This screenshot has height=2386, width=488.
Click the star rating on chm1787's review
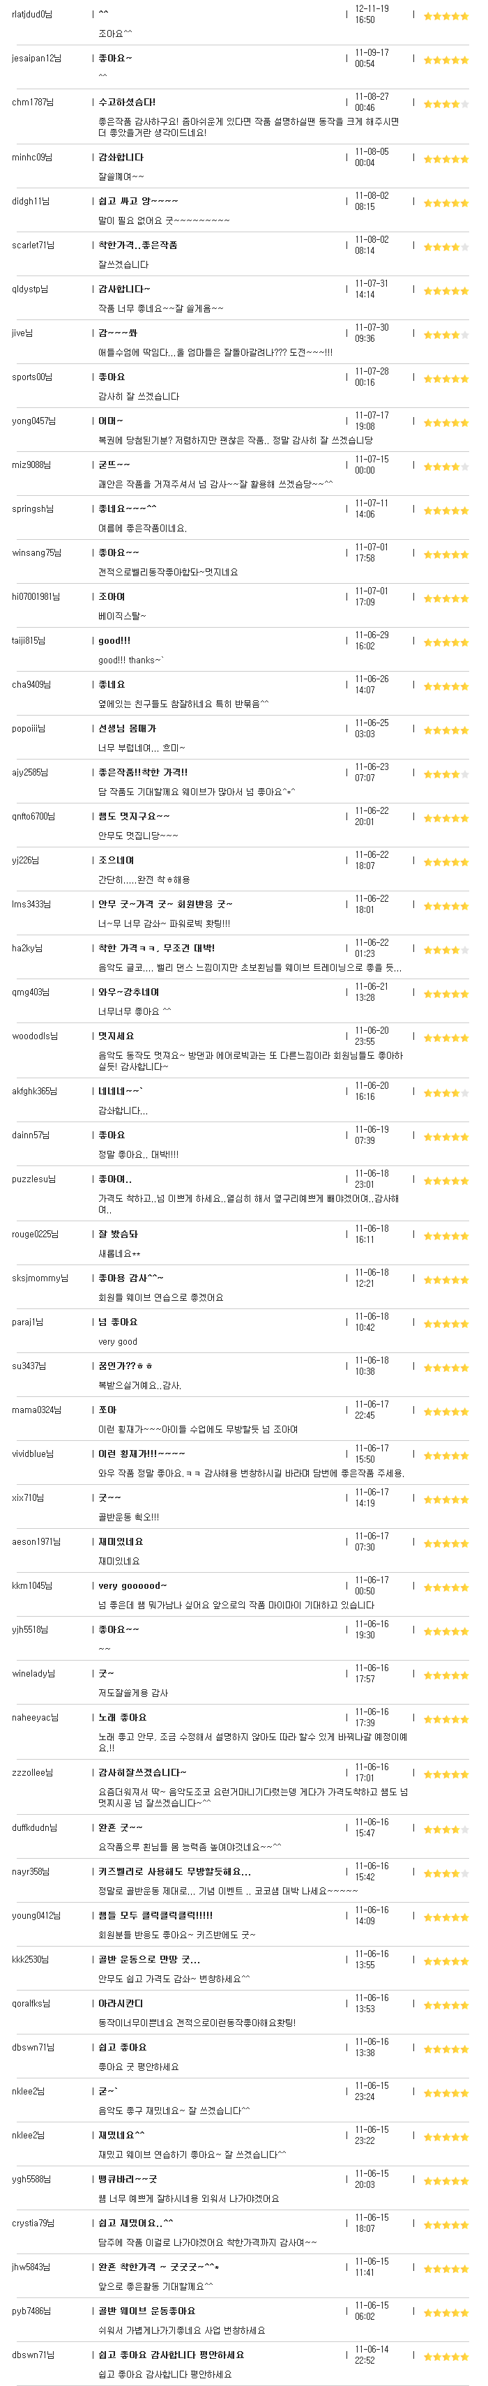[x=445, y=104]
